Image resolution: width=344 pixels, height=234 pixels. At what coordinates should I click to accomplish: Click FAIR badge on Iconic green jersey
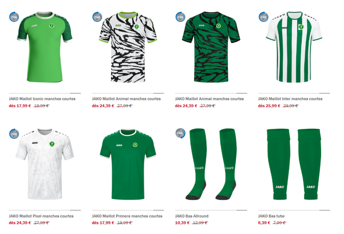tap(14, 17)
